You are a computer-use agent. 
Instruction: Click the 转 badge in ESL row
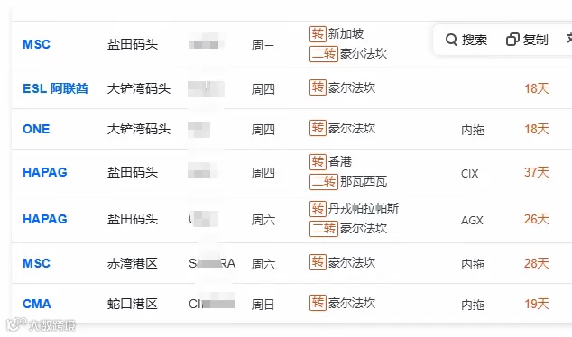click(318, 87)
